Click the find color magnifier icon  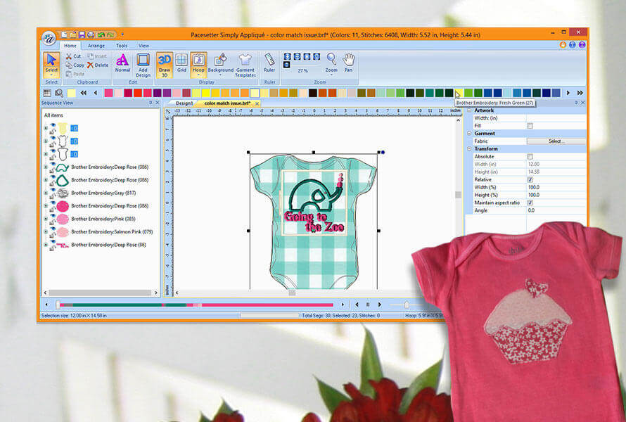tap(59, 93)
